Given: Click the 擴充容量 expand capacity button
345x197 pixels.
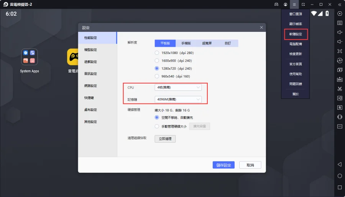Looking at the screenshot, I should 200,126.
